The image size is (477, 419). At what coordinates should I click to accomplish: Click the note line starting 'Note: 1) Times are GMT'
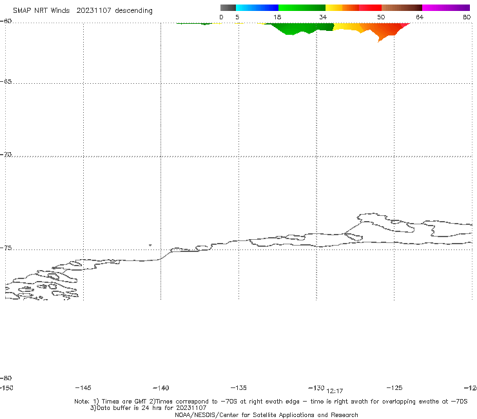point(271,402)
